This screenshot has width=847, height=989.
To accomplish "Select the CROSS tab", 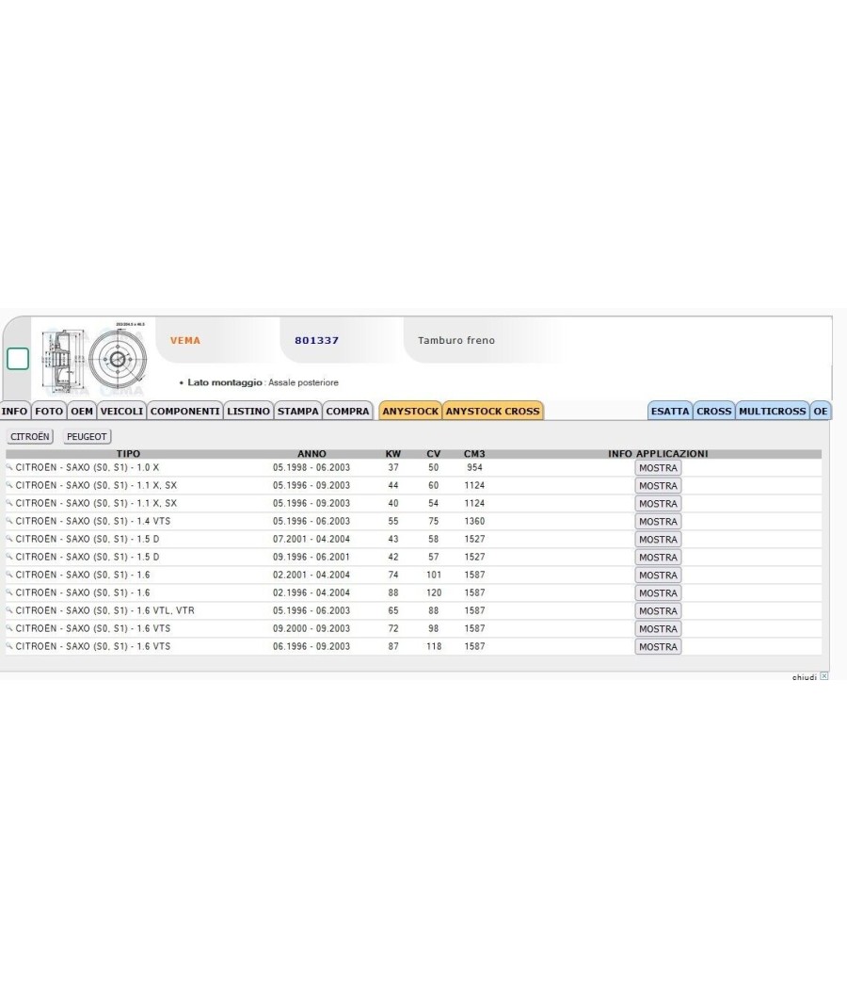I will [714, 412].
